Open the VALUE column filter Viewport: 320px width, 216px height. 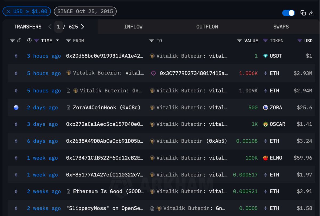pos(239,40)
